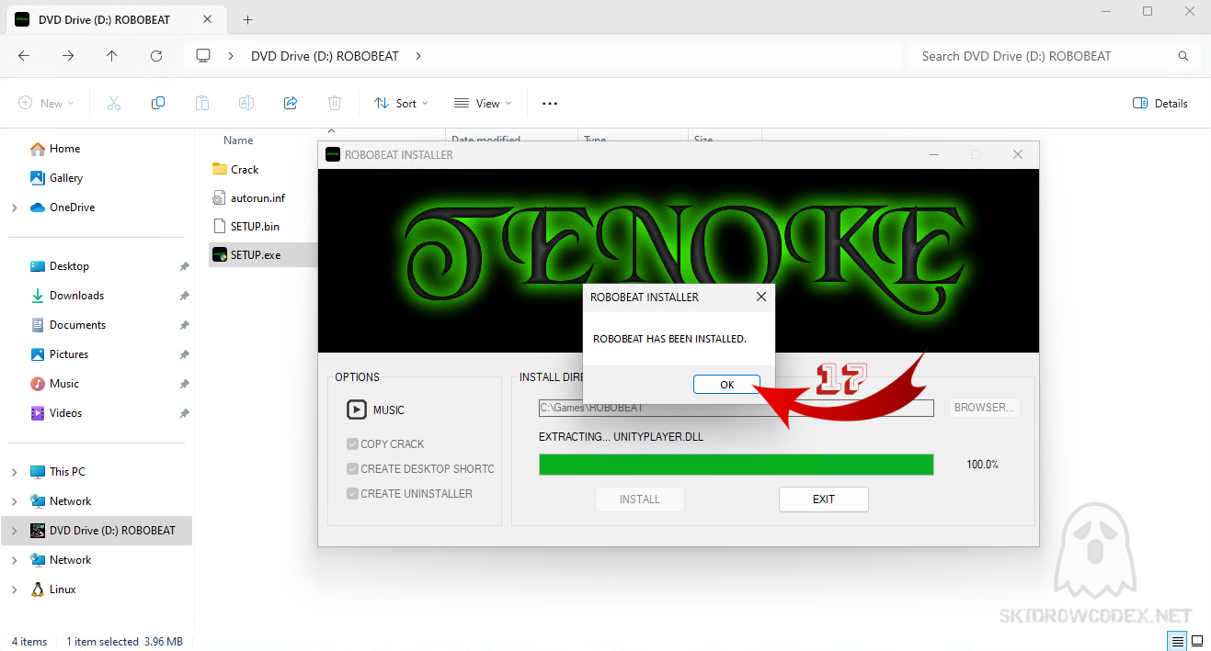Viewport: 1211px width, 651px height.
Task: Go back in File Explorer
Action: 24,56
